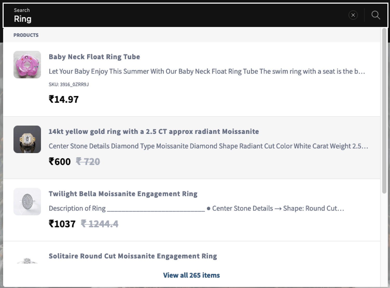Select the Baby Neck Float description text

tap(207, 71)
